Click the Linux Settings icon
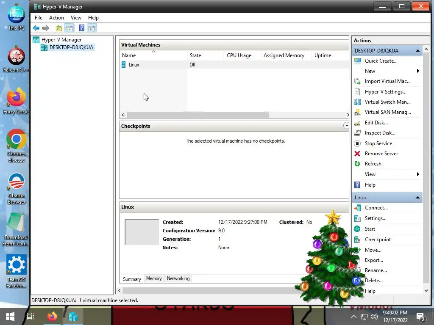This screenshot has width=434, height=325. coord(357,218)
